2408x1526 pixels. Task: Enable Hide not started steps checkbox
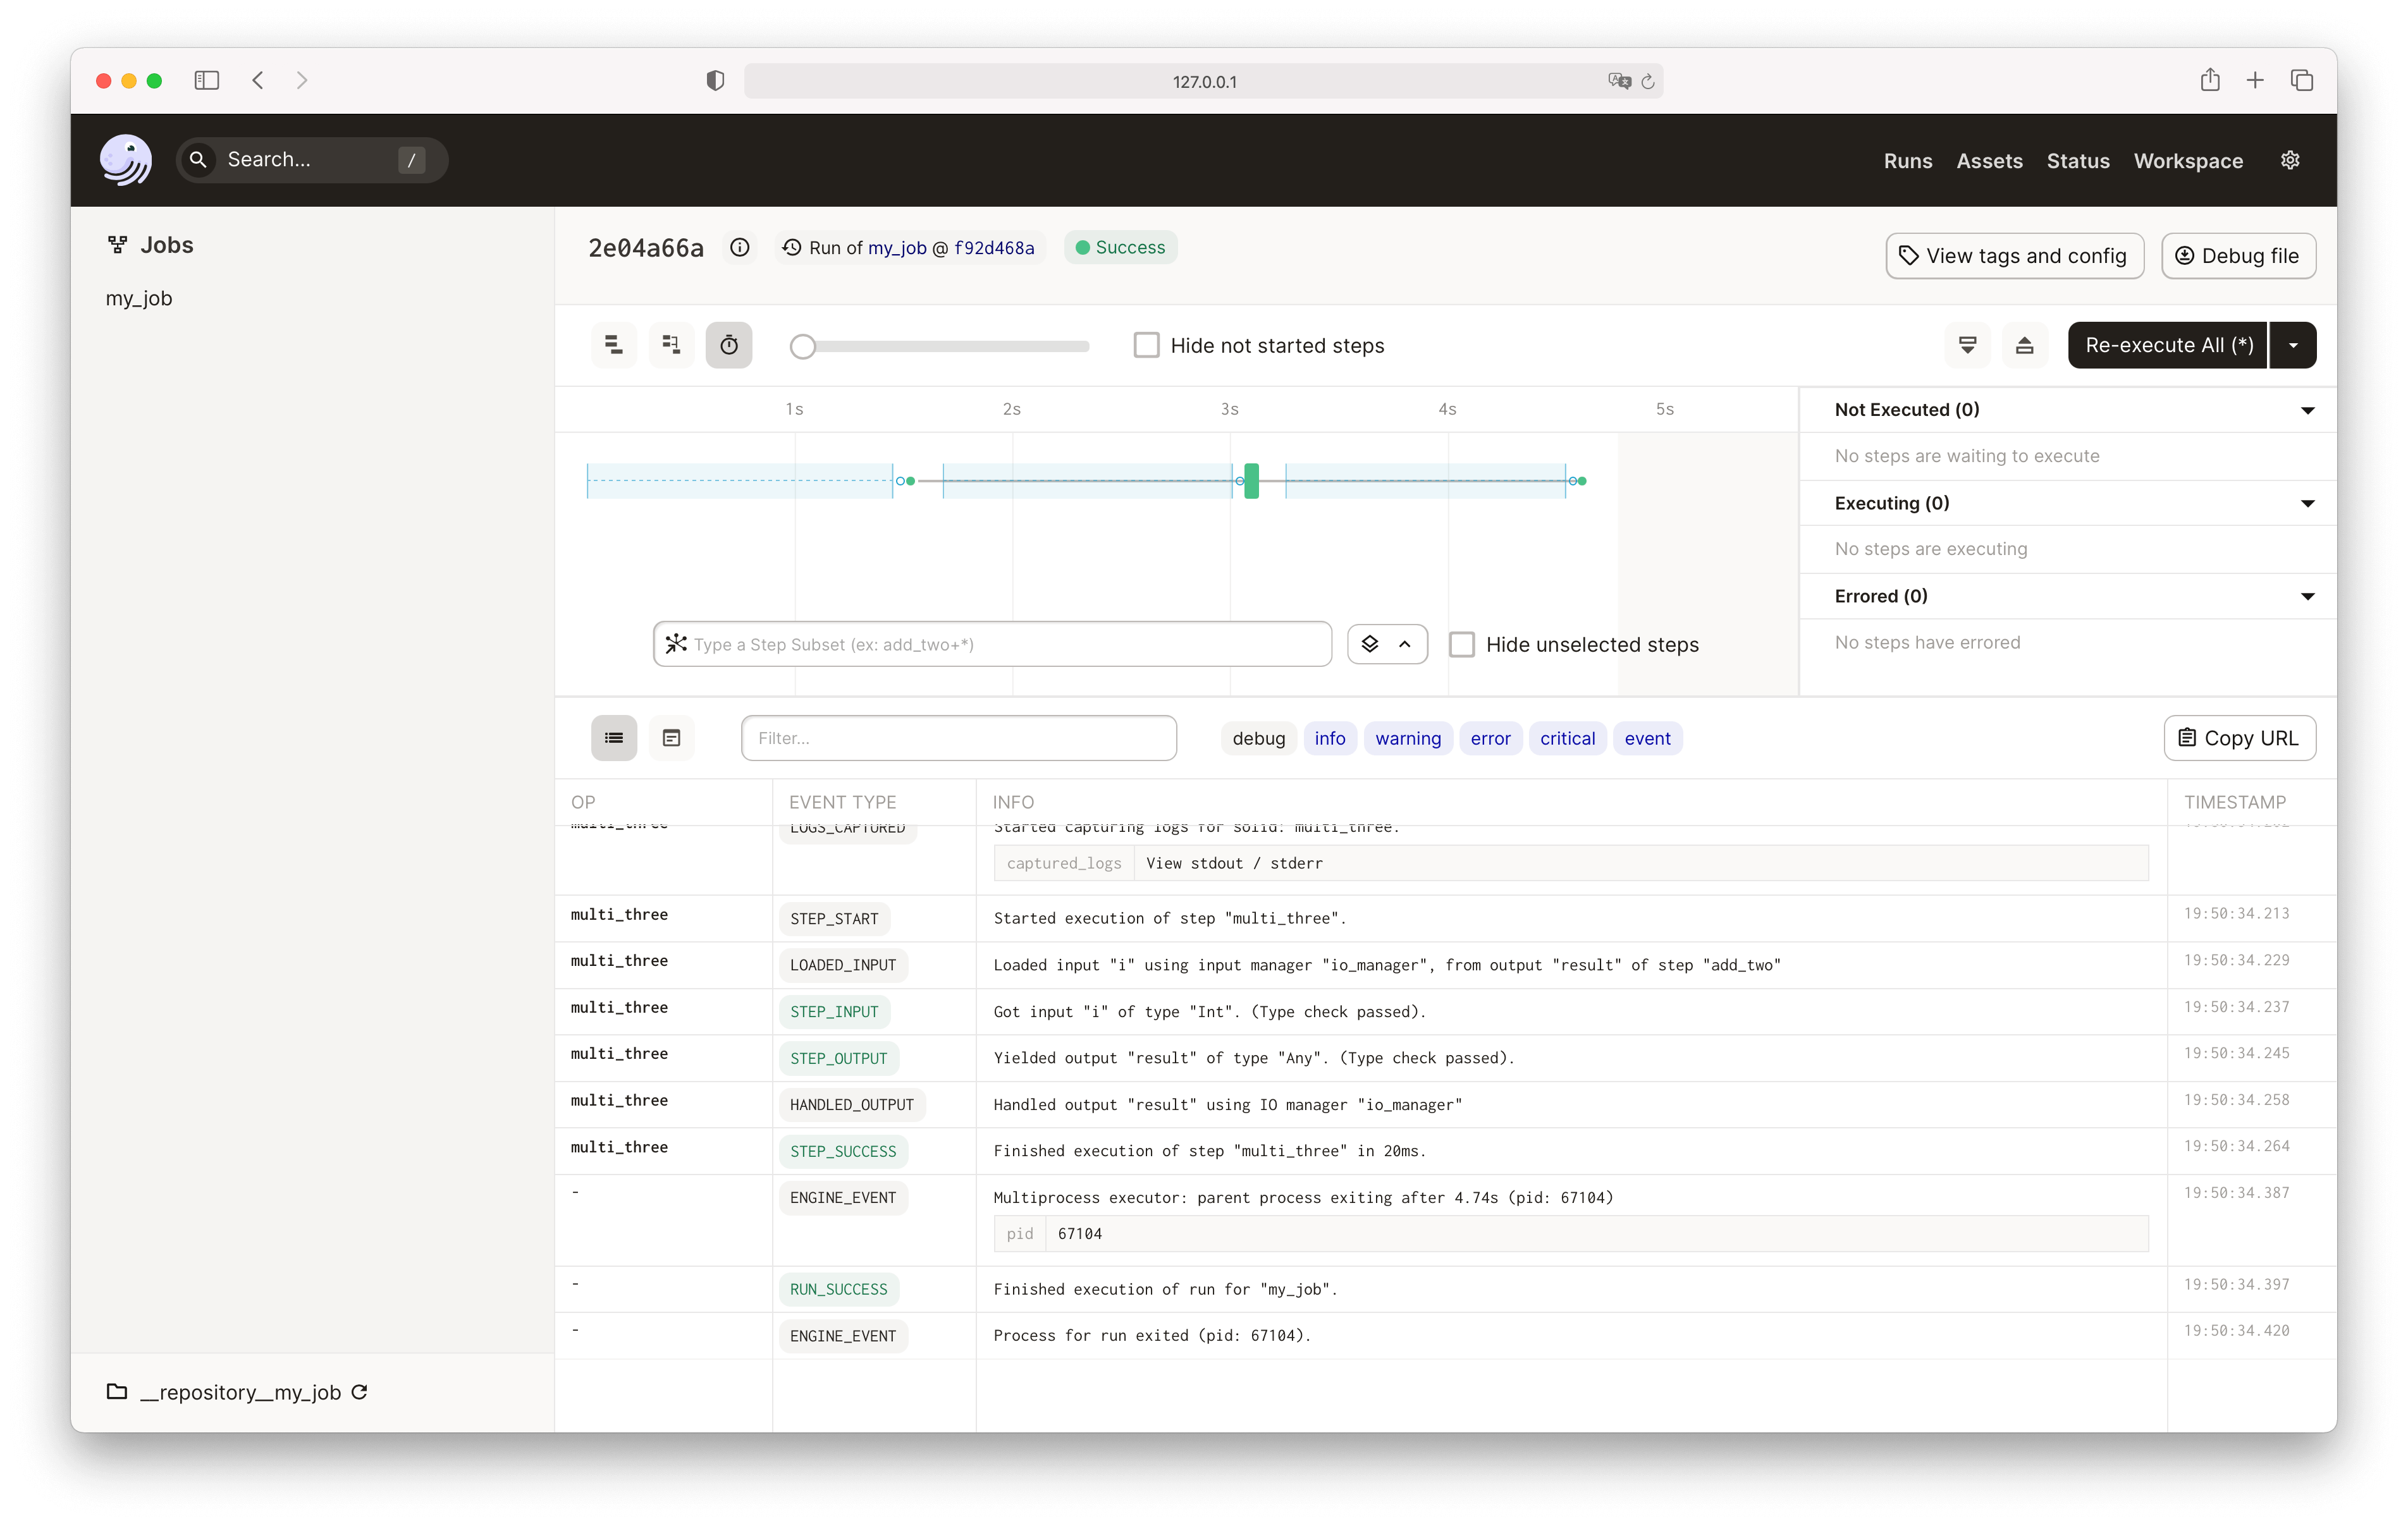(x=1146, y=345)
